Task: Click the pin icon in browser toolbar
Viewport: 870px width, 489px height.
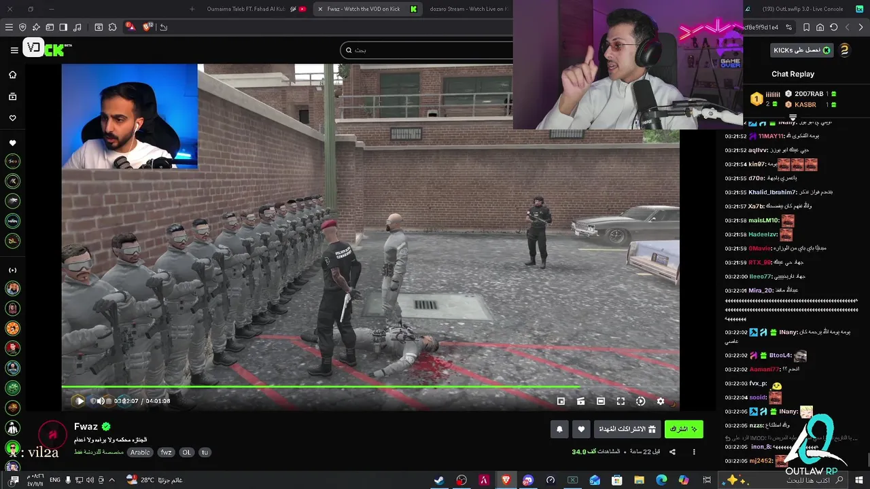Action: coord(36,27)
